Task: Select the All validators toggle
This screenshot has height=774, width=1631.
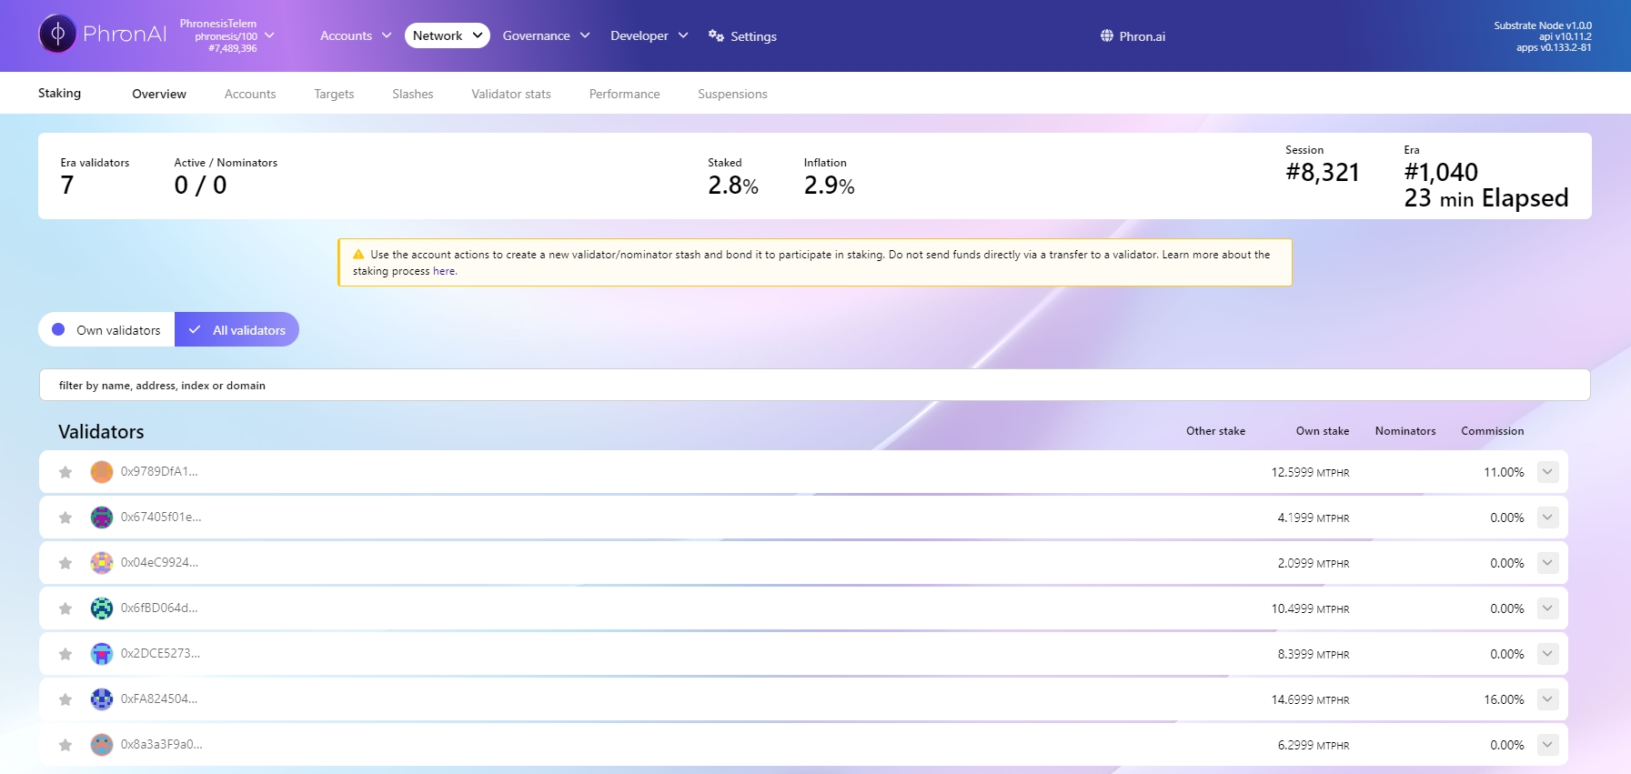Action: tap(237, 330)
